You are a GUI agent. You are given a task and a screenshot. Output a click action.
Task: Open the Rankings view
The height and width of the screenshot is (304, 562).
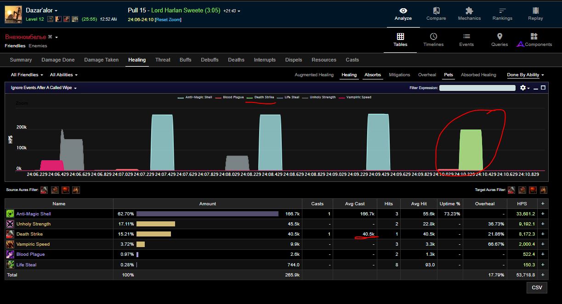[502, 14]
